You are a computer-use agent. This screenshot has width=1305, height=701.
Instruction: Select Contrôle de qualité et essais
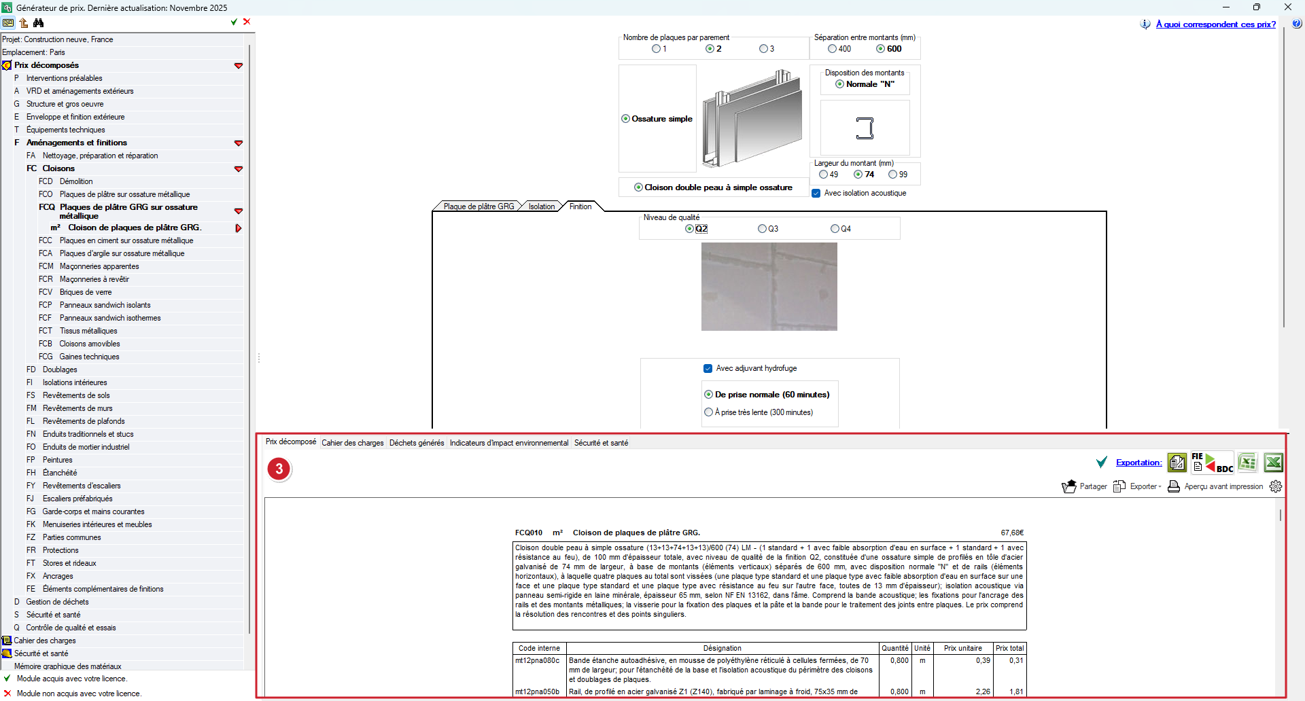(x=71, y=628)
